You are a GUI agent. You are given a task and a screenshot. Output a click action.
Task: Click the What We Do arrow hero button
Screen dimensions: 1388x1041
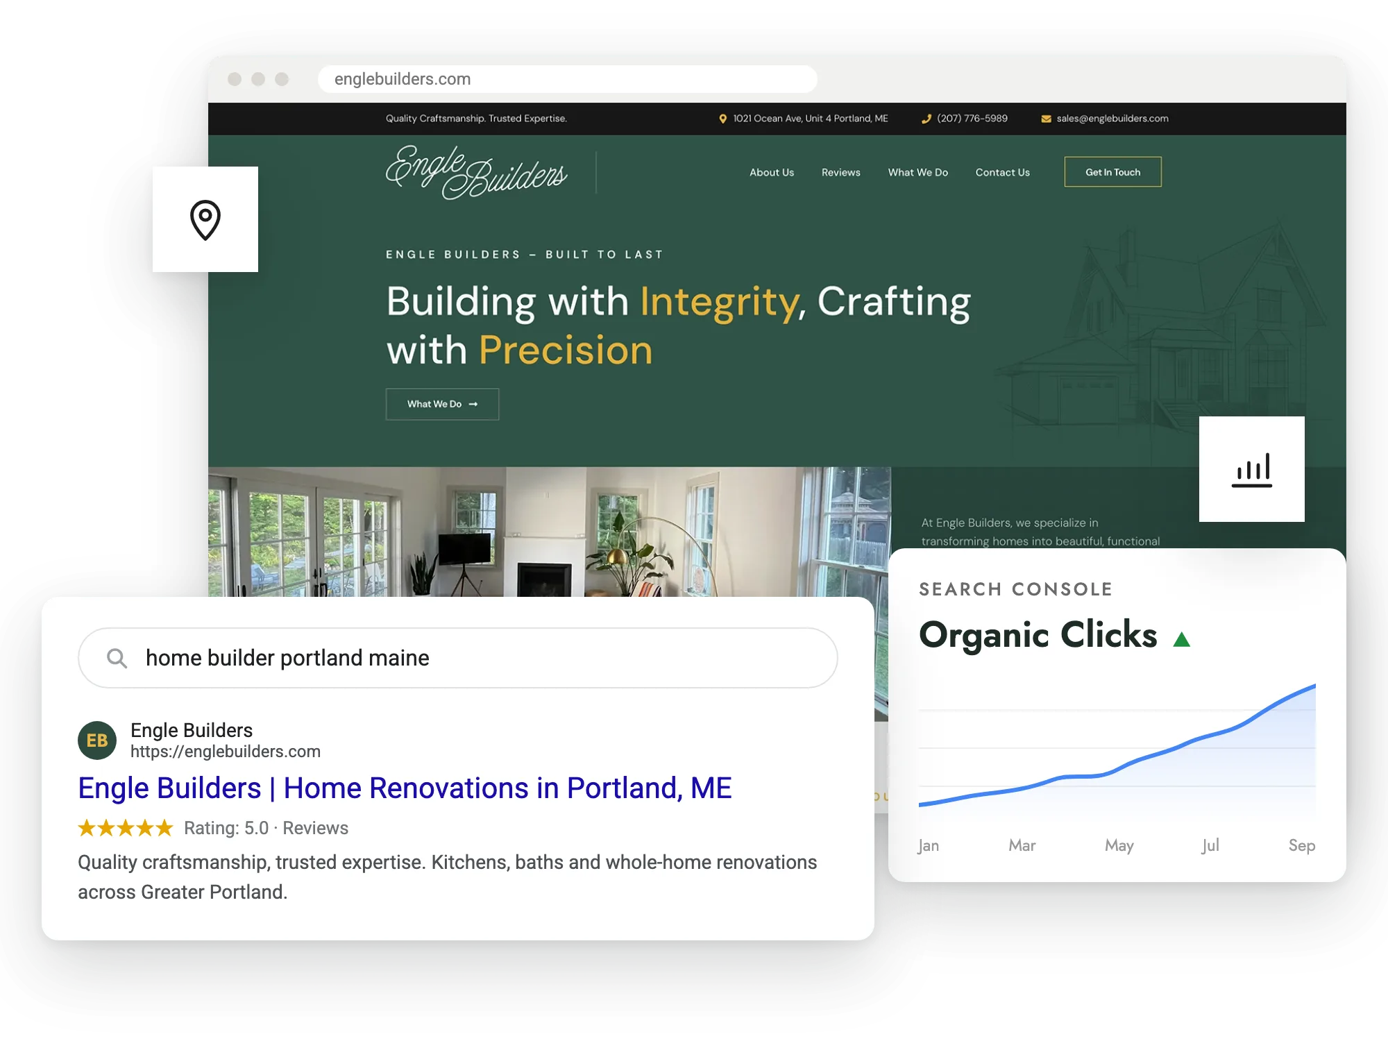coord(443,404)
